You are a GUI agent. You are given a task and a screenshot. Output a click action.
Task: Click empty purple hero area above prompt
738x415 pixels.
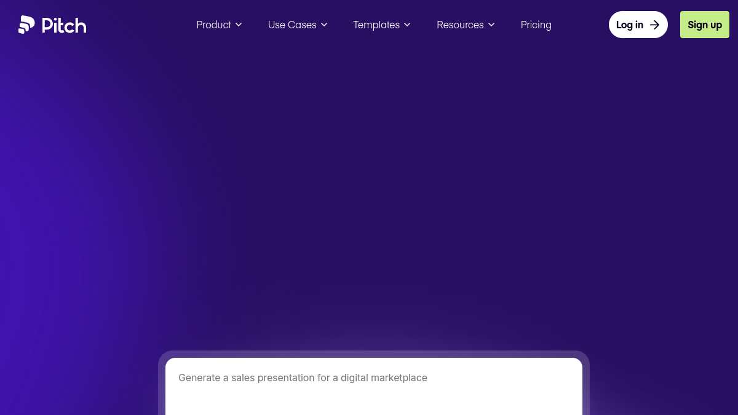click(369, 184)
